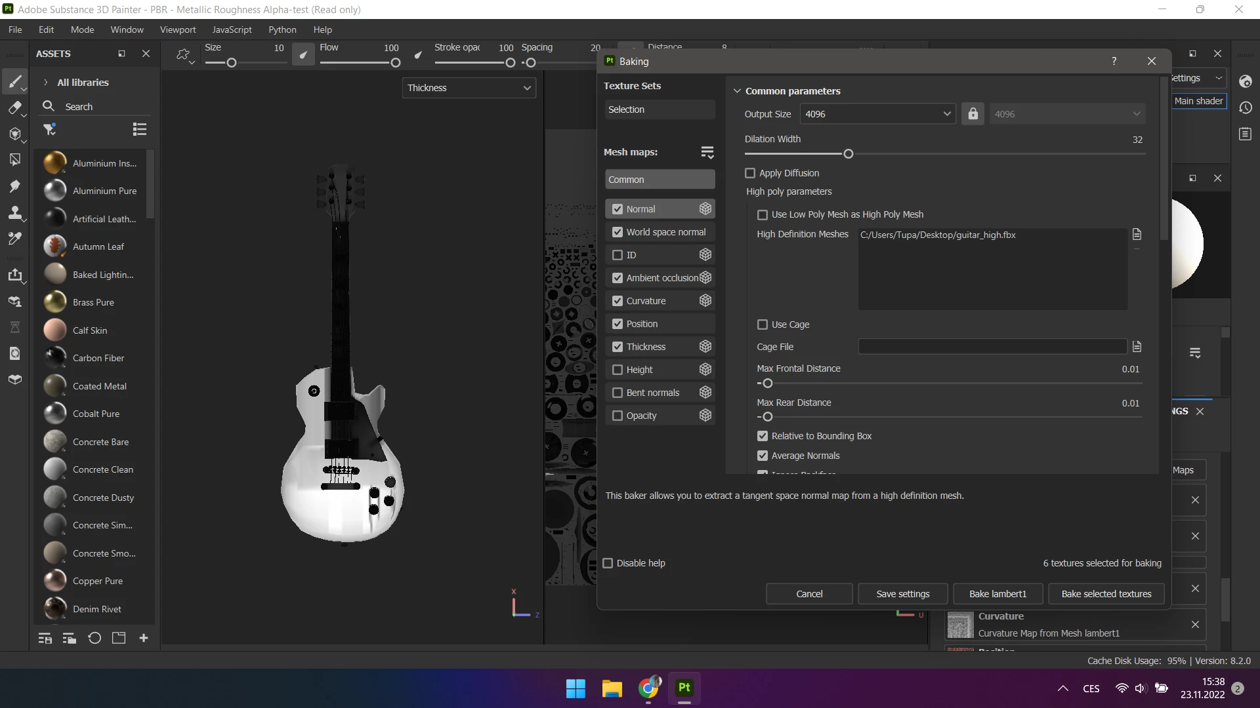The image size is (1260, 708).
Task: Select the Eraser tool in left toolbar
Action: pyautogui.click(x=14, y=108)
